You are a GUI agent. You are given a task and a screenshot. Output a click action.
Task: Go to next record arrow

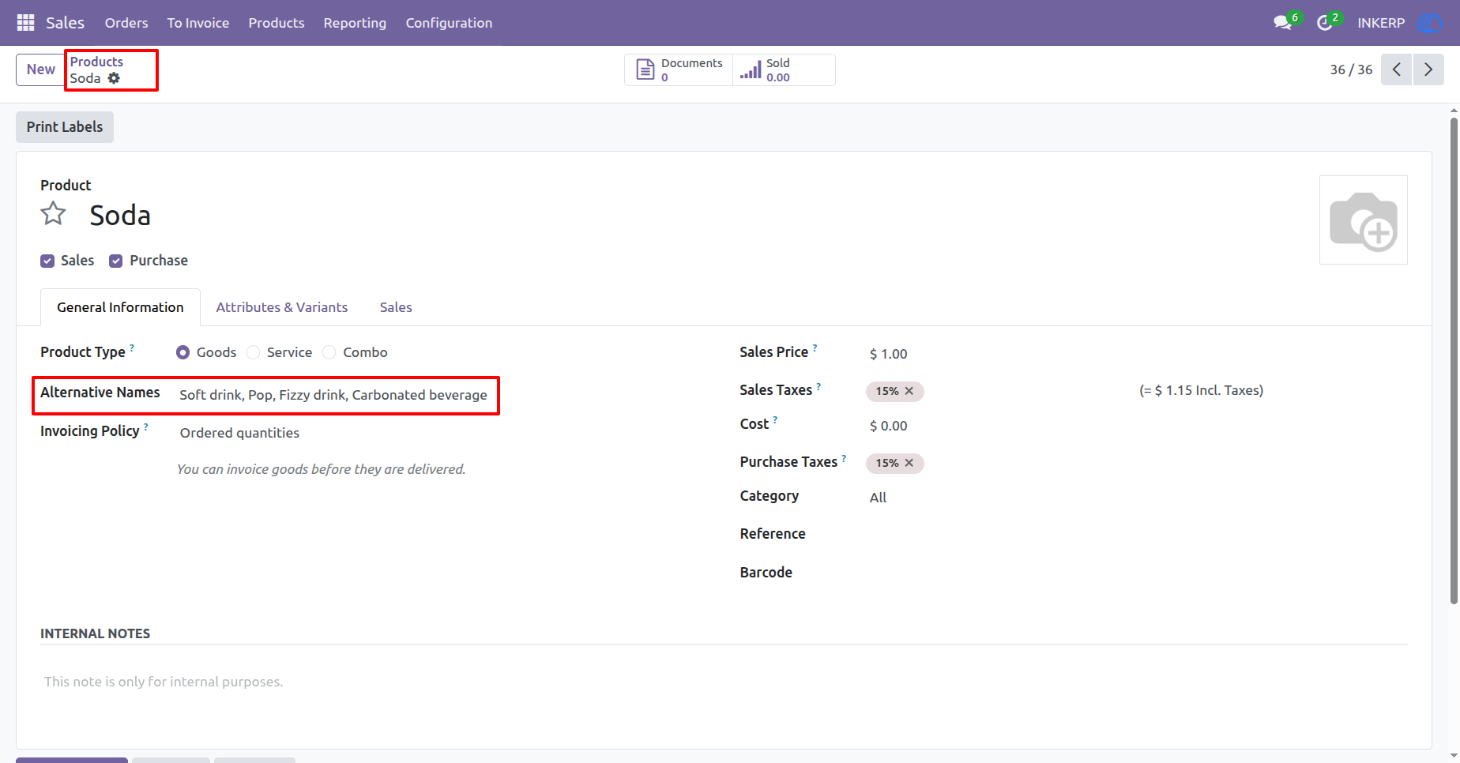pyautogui.click(x=1428, y=70)
